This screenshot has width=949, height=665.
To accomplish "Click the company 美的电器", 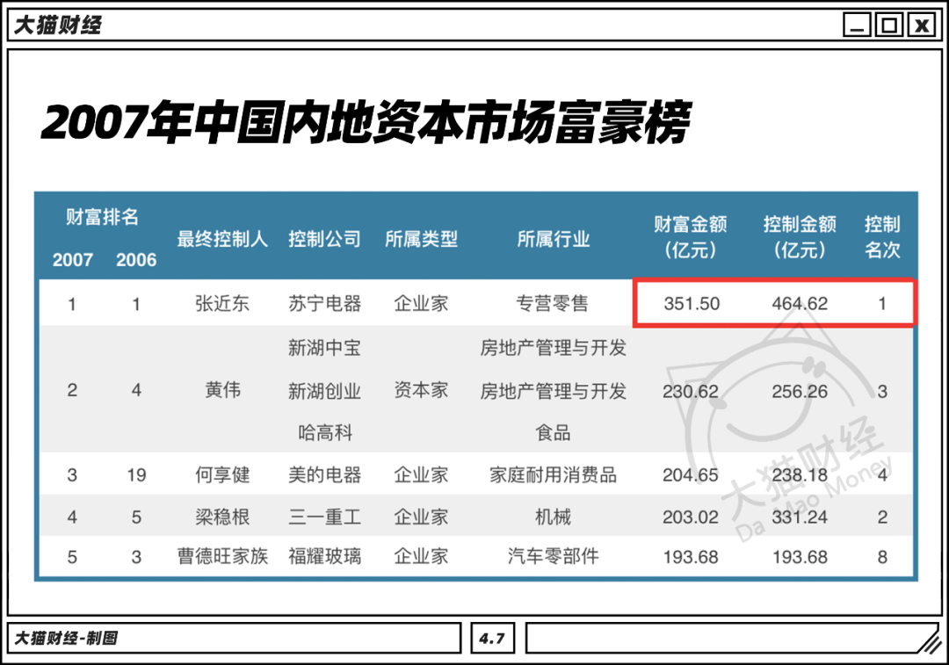I will [x=324, y=475].
